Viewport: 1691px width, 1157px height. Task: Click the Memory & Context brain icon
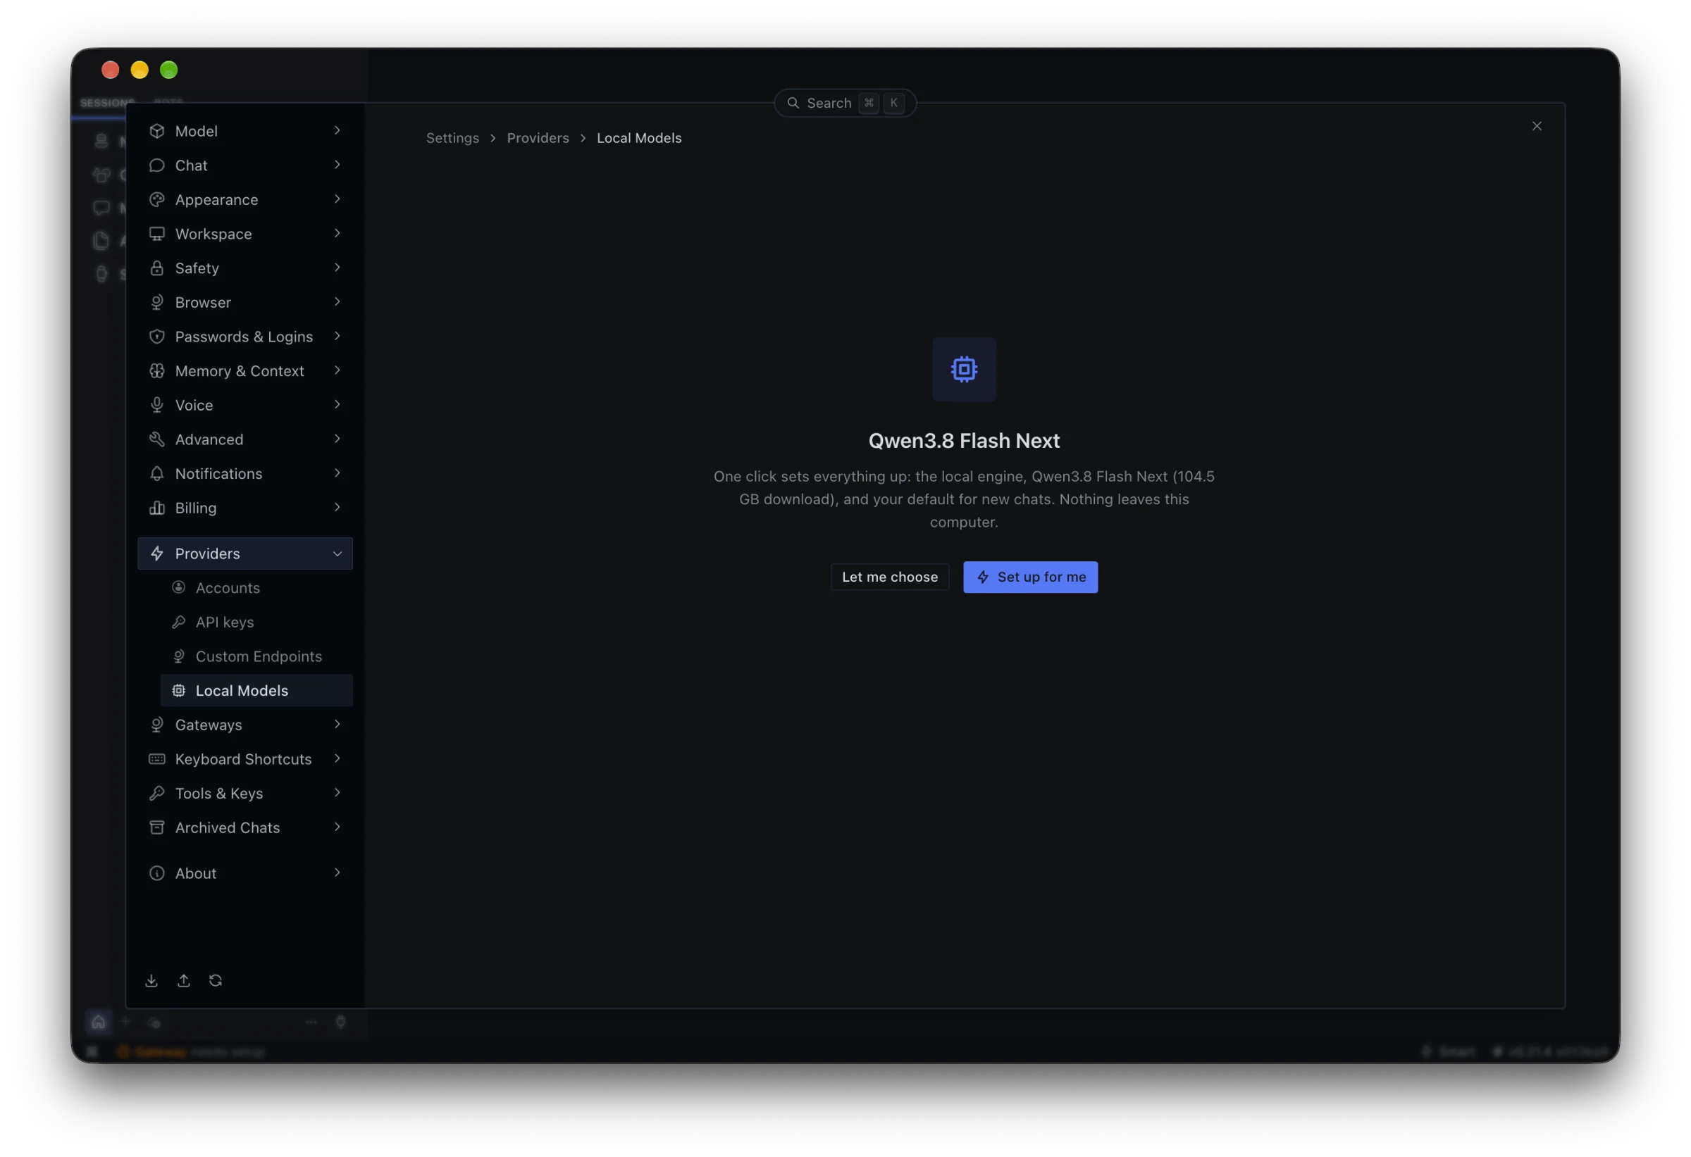pyautogui.click(x=156, y=371)
